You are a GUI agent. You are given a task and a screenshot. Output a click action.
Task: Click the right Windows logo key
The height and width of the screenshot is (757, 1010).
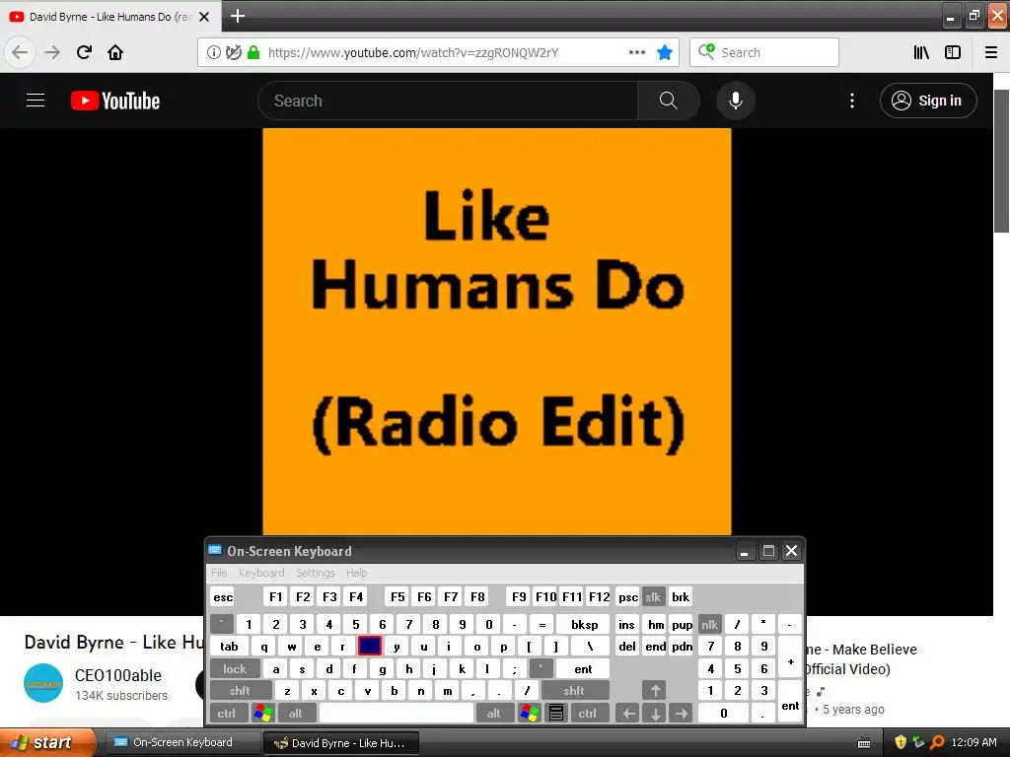click(x=530, y=714)
